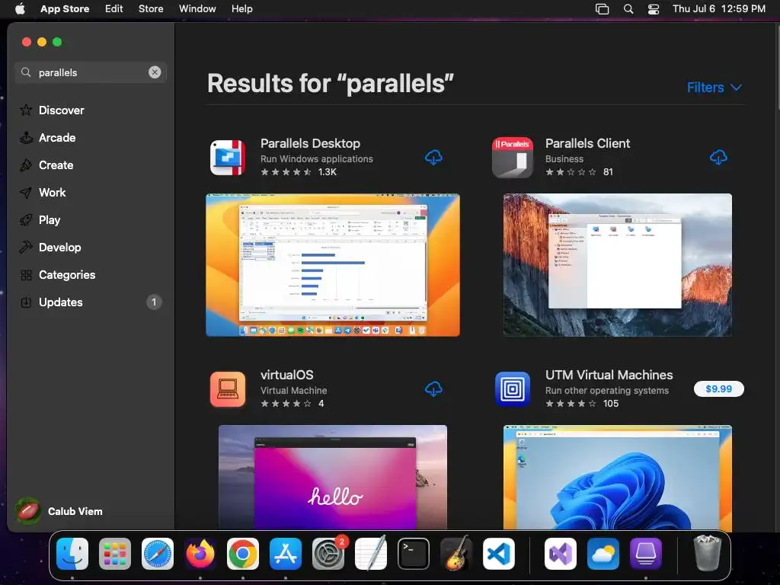Click UTM Virtual Machines 105 ratings

coord(582,404)
